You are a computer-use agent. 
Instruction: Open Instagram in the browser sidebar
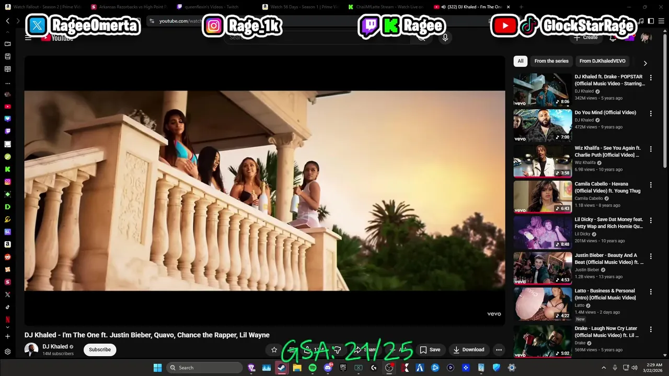7,182
